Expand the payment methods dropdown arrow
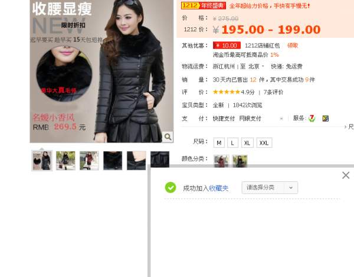Image resolution: width=354 pixels, height=277 pixels. pos(281,119)
